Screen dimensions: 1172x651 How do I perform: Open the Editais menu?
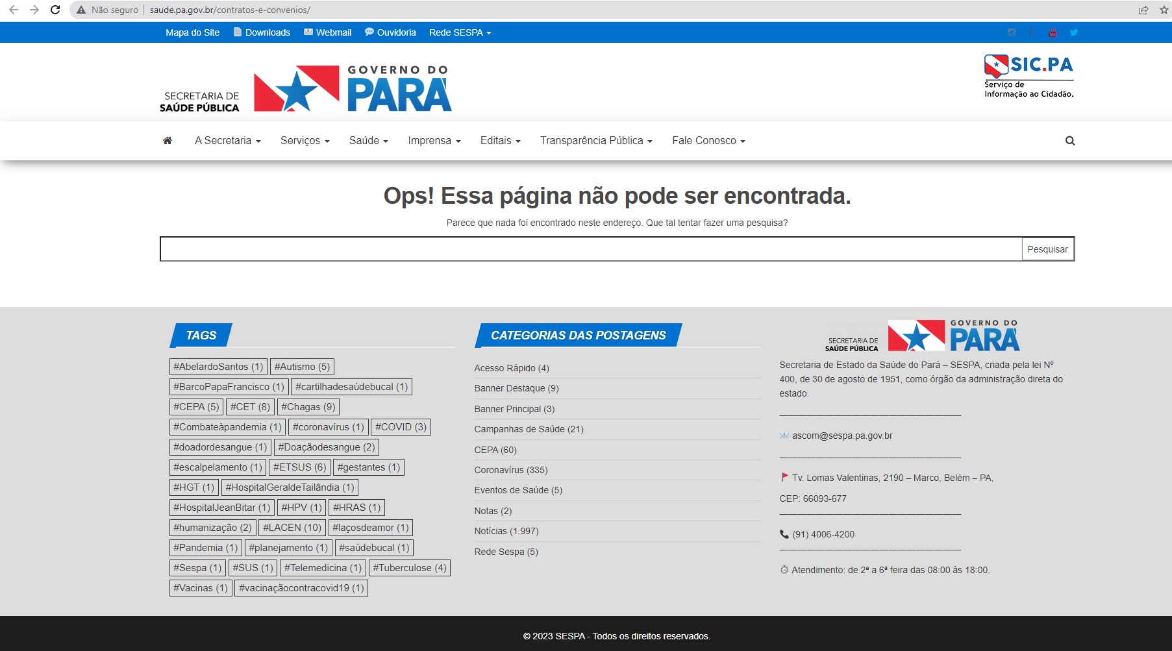click(500, 141)
